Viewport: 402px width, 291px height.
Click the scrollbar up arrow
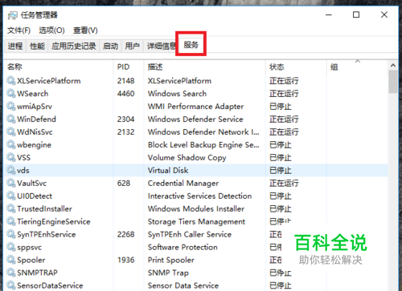(393, 66)
